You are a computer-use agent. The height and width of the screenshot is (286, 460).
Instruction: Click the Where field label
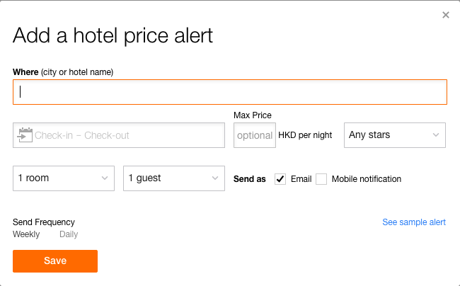63,72
